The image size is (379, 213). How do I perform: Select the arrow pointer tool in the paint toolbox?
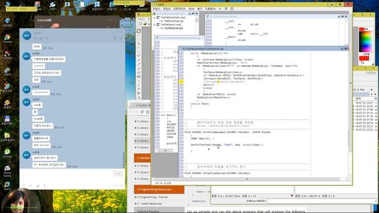point(139,31)
